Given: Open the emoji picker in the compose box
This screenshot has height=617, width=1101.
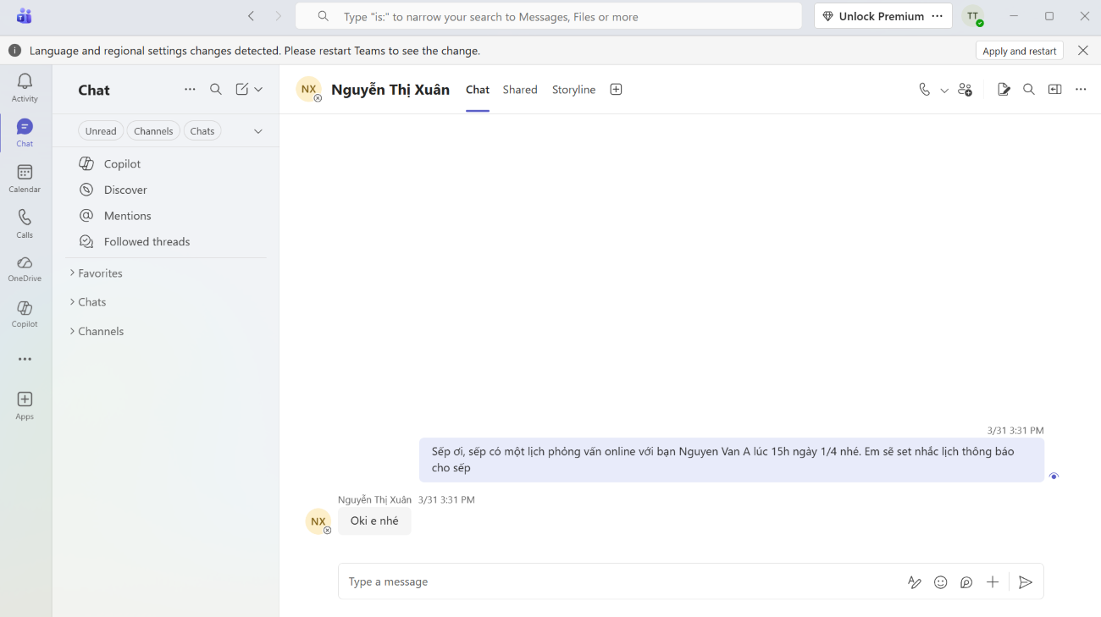Looking at the screenshot, I should 940,582.
